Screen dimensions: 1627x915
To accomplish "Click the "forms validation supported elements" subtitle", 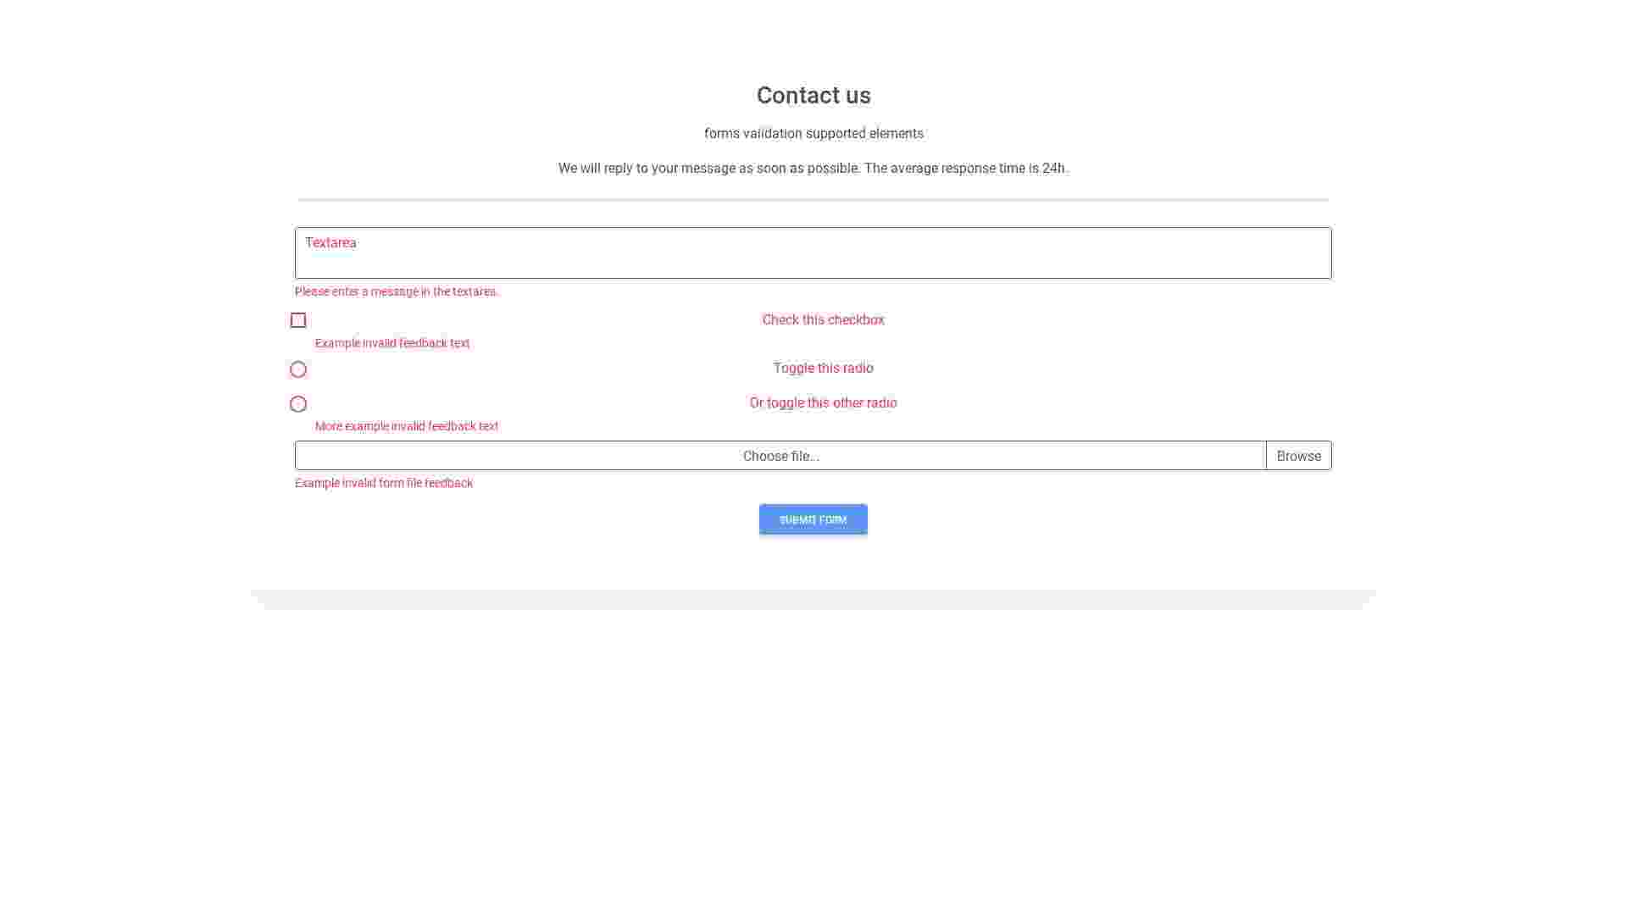I will tap(813, 134).
